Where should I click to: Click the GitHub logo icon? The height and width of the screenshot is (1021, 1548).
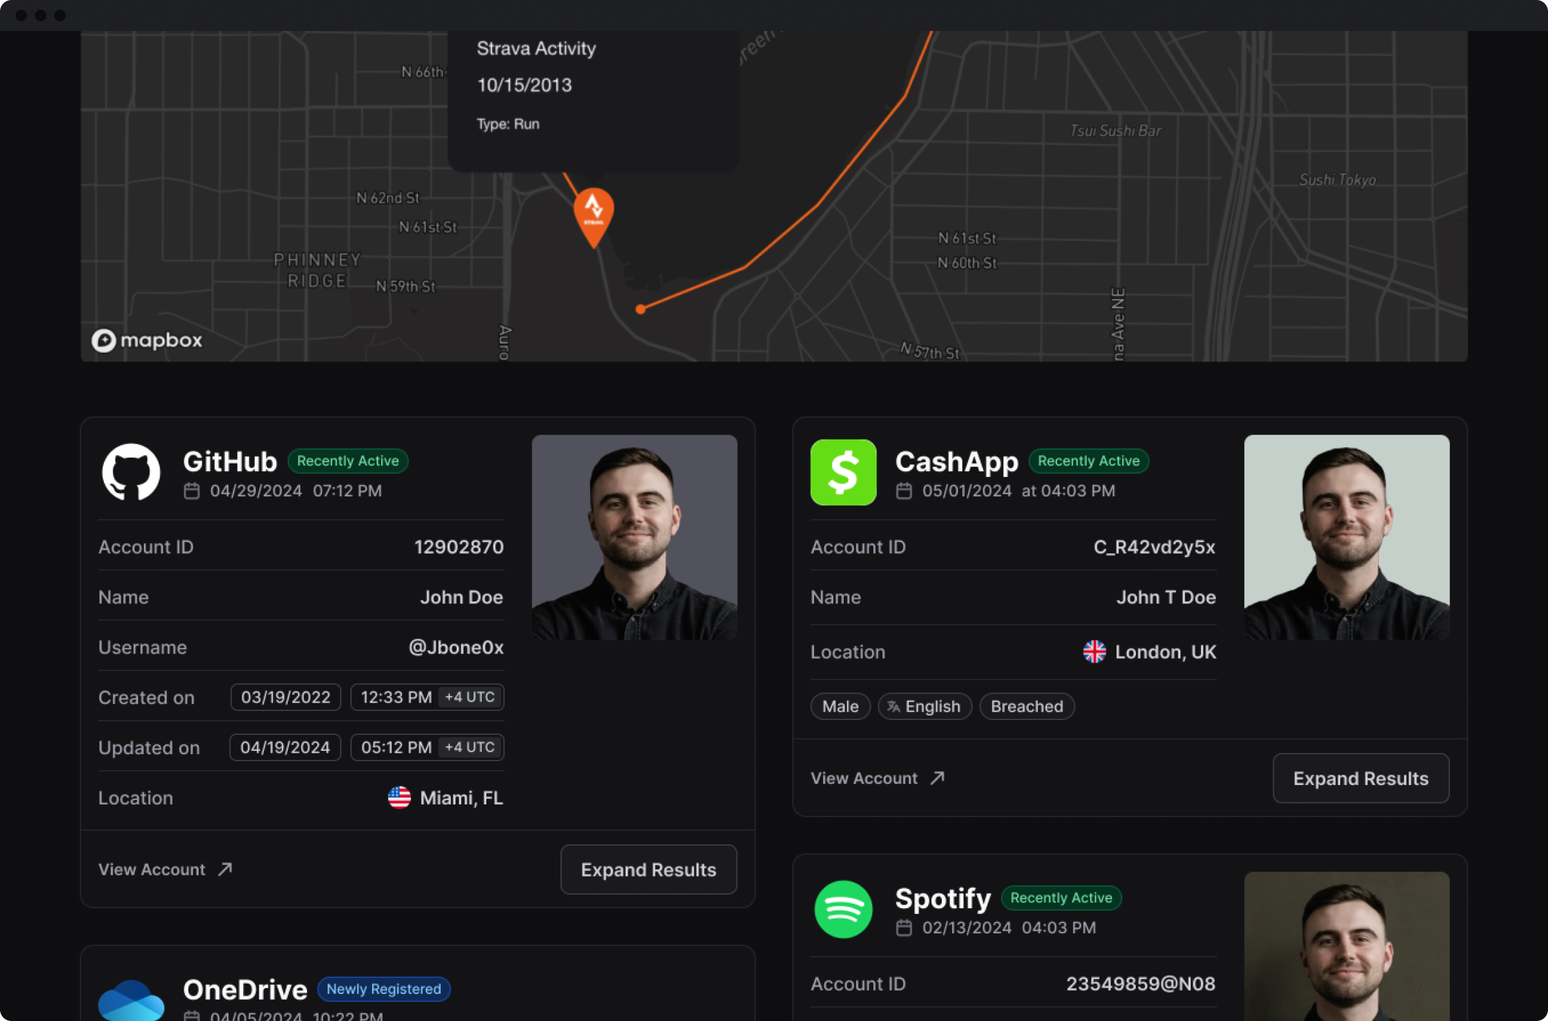[x=131, y=472]
